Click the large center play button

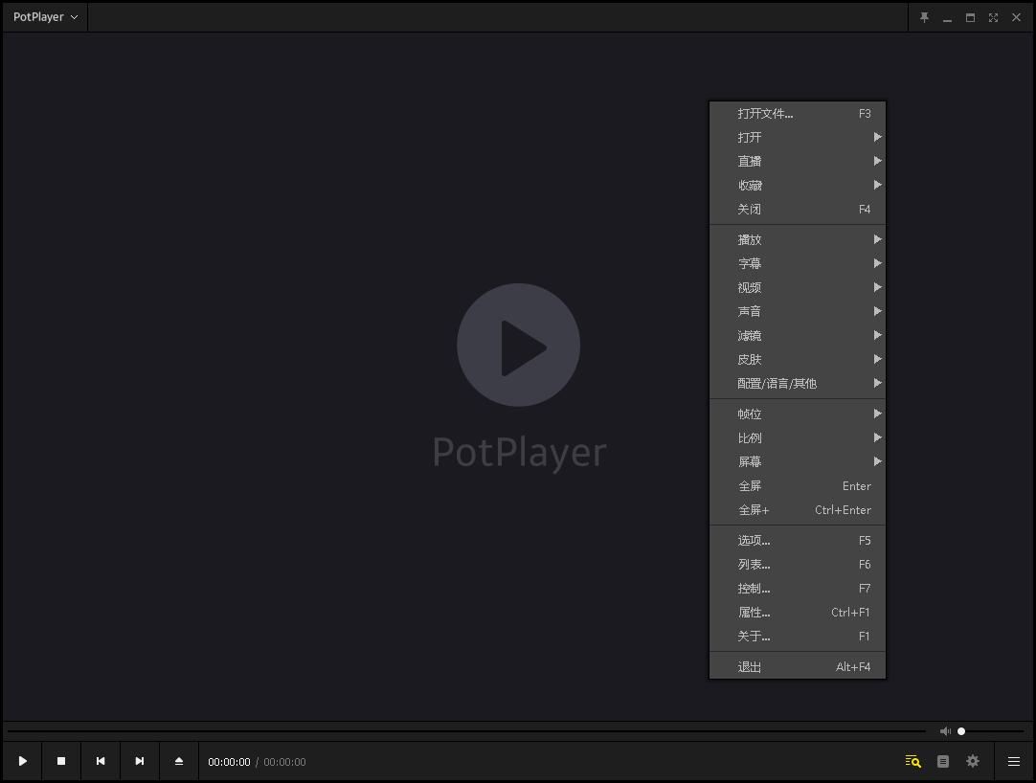[x=519, y=345]
